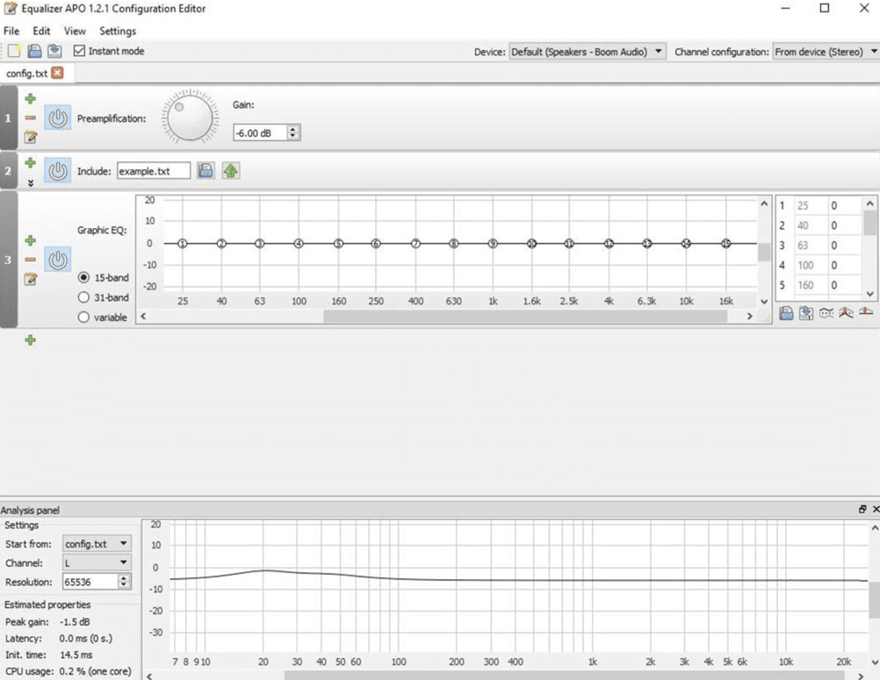Click EQ band point 1 at 25 Hz
The image size is (880, 680).
[x=183, y=243]
